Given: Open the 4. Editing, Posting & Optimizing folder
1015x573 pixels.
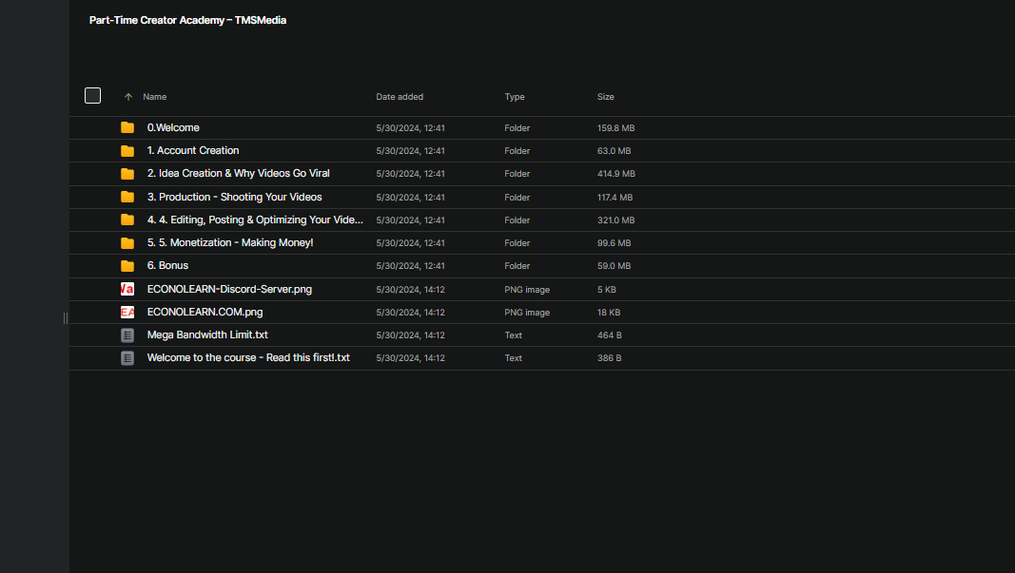Looking at the screenshot, I should (255, 220).
